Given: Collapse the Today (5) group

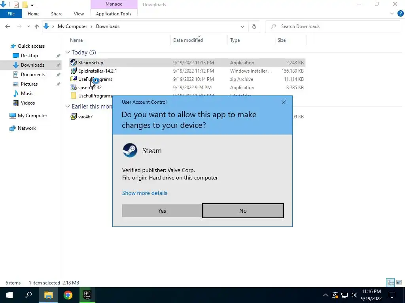Looking at the screenshot, I should 68,52.
